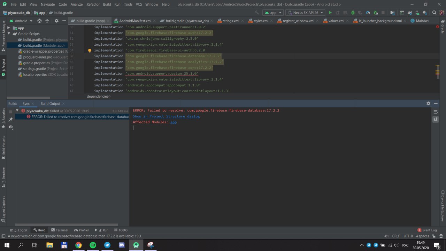Click the Debug app bug icon
446x251 pixels.
coord(353,13)
